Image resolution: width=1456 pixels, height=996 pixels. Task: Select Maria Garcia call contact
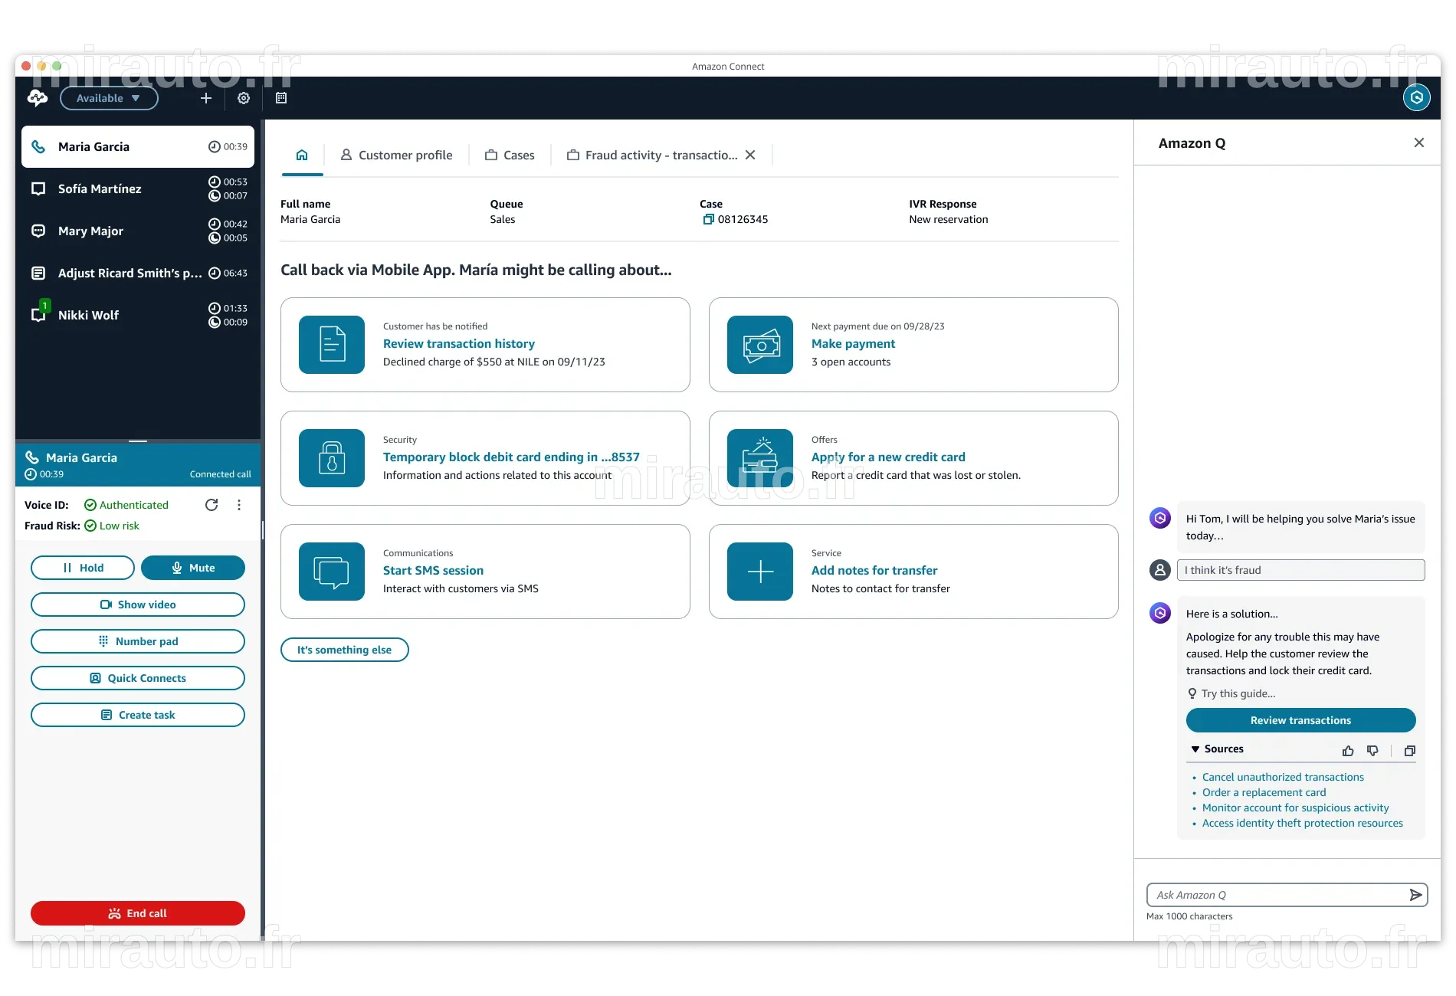click(x=138, y=146)
